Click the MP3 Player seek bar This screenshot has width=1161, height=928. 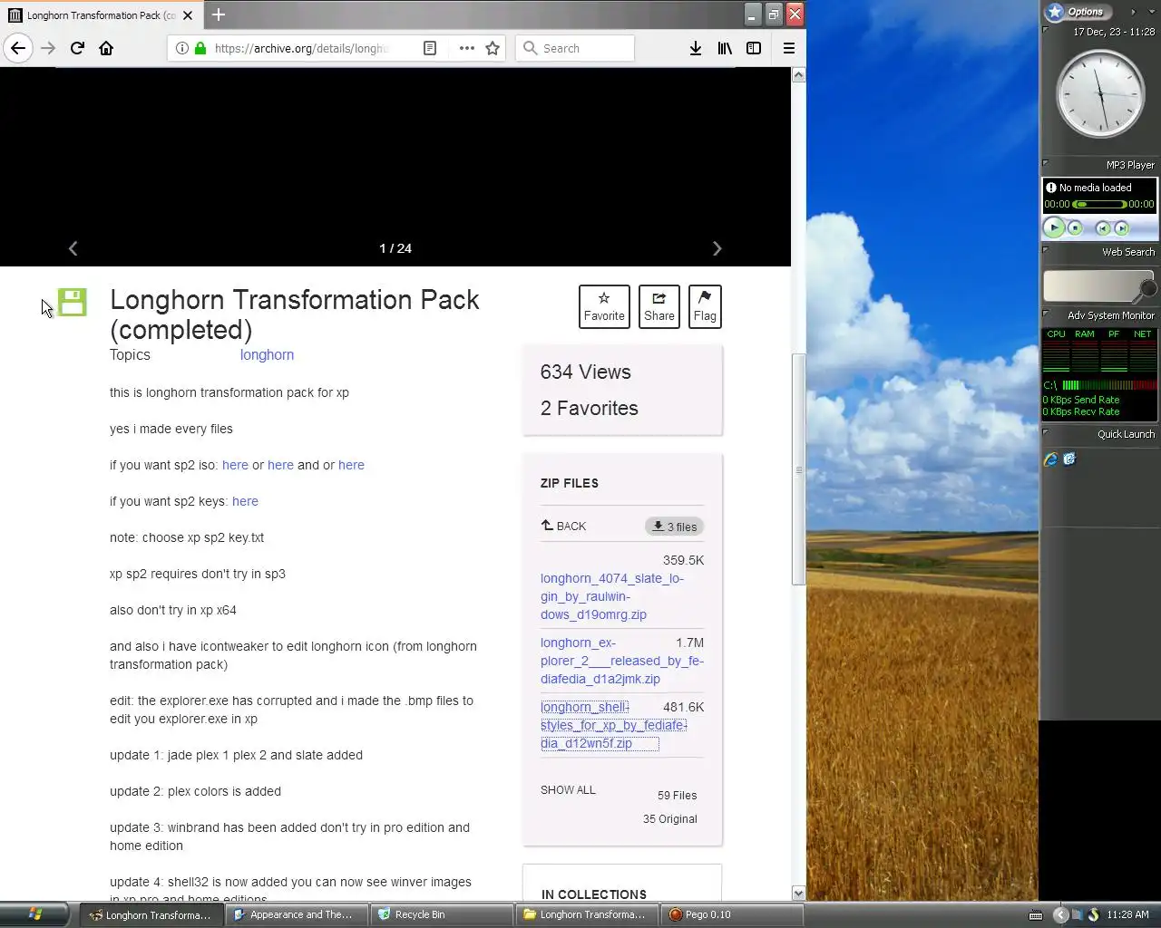coord(1099,205)
